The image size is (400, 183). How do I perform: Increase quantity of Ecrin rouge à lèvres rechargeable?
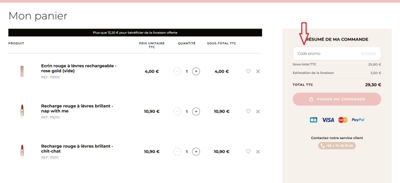[196, 71]
